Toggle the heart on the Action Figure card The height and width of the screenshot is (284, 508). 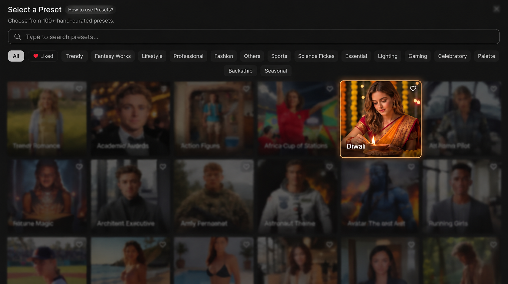tap(246, 89)
